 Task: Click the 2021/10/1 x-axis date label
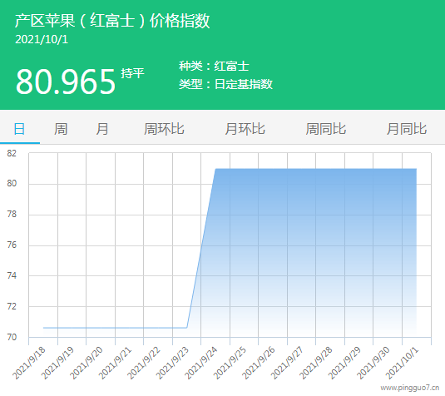tap(402, 363)
